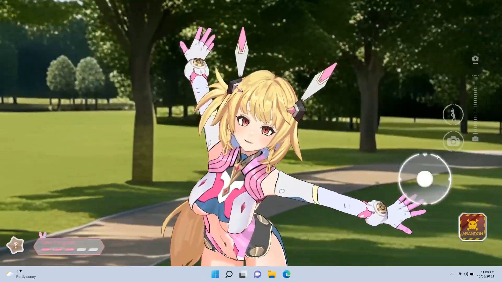Open Wi-Fi network settings in the tray

coord(460,274)
